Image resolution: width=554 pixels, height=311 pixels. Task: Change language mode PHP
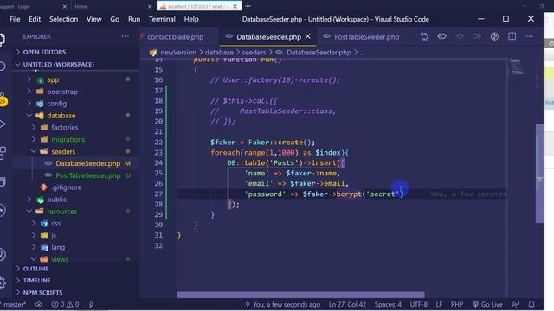(x=457, y=304)
